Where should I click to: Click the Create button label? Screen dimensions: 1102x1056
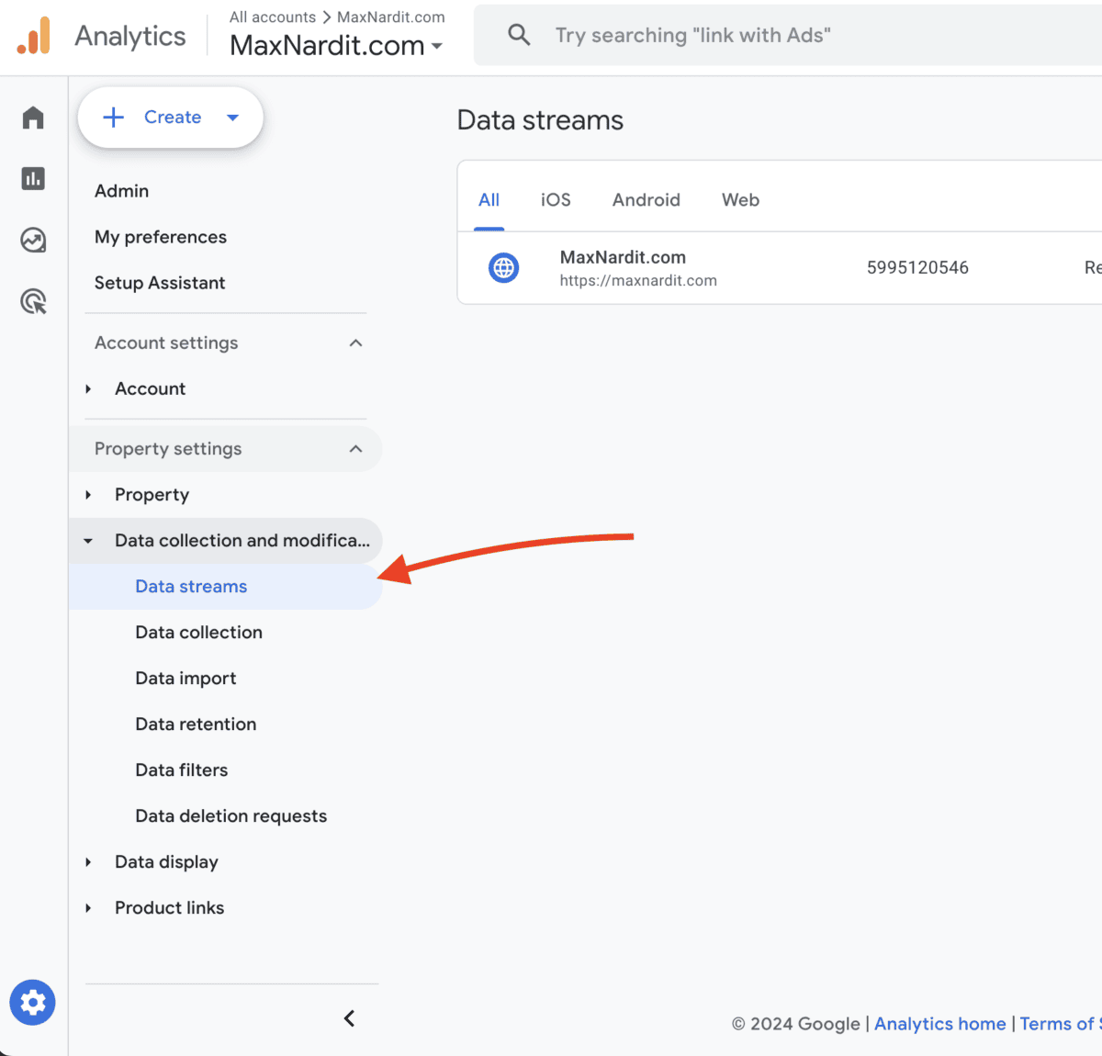tap(173, 118)
